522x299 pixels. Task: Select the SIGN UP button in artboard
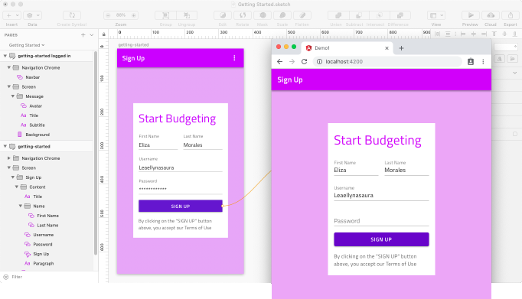181,206
